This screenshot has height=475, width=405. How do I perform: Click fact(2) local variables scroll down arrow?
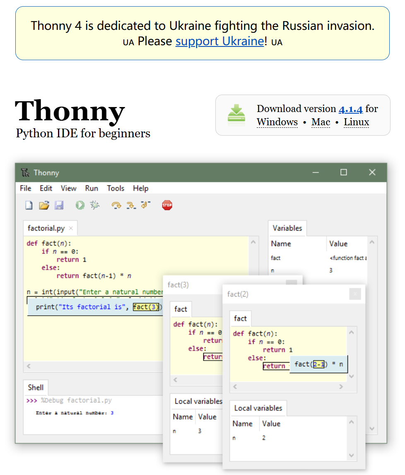pyautogui.click(x=352, y=456)
